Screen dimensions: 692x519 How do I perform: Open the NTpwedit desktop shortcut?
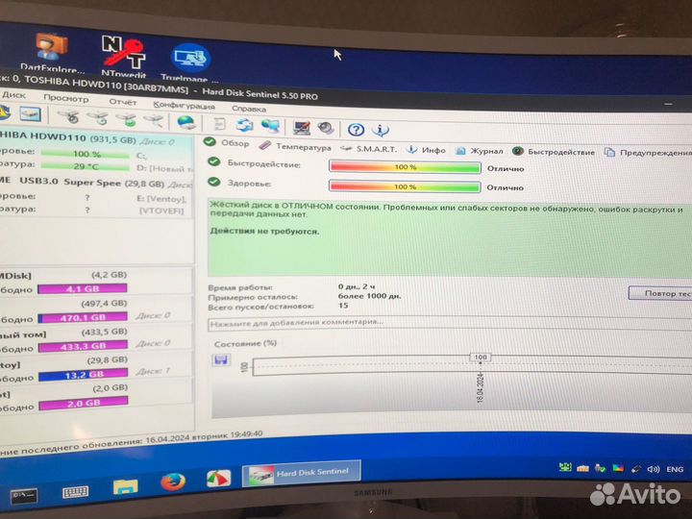click(x=124, y=56)
